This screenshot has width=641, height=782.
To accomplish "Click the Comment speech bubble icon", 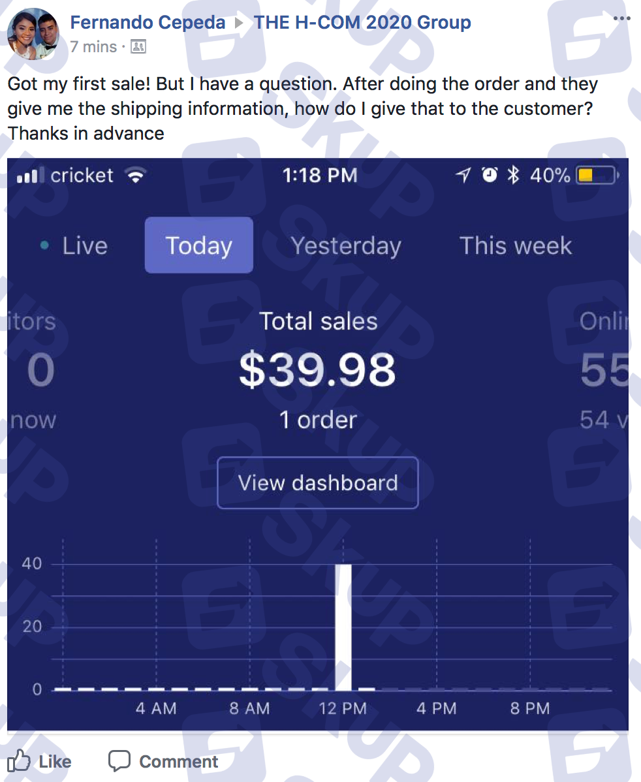I will coord(119,761).
